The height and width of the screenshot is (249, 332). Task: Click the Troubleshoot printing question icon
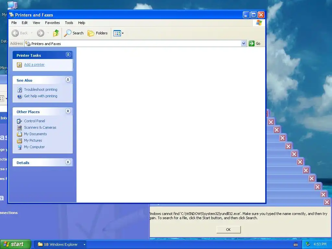[19, 90]
